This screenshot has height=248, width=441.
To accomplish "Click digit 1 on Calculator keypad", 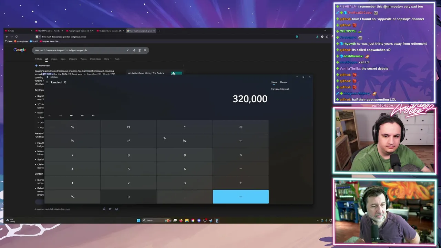I will 72,183.
